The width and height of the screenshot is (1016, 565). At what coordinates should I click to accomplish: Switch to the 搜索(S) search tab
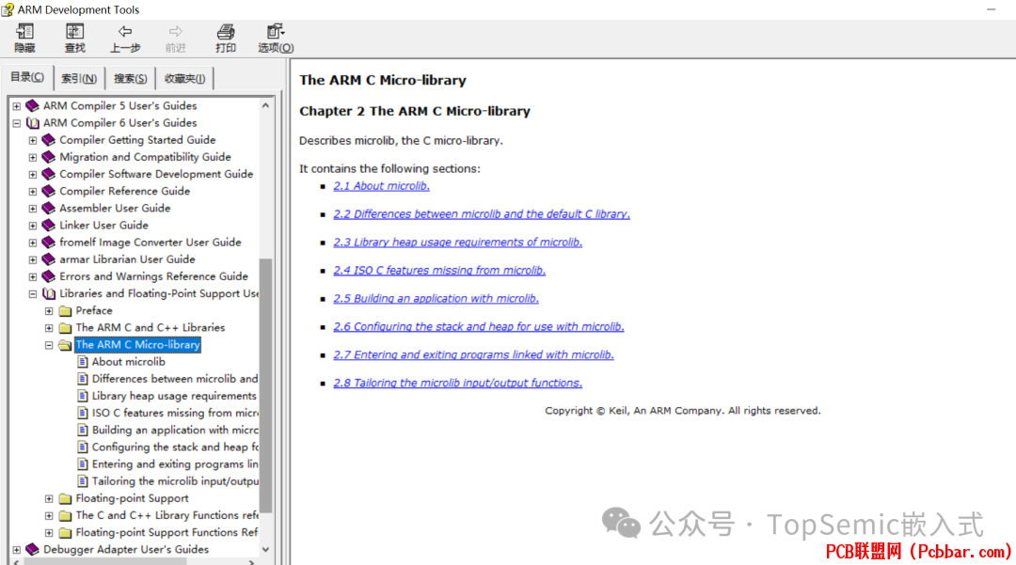tap(130, 78)
